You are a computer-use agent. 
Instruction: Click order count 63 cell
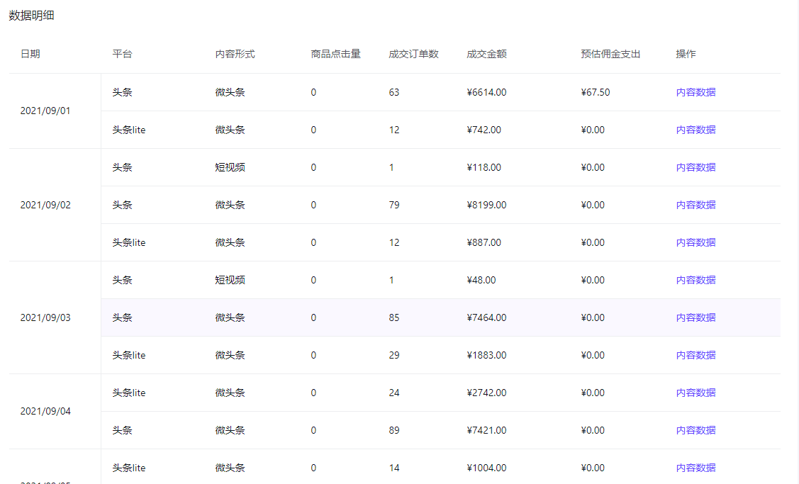pyautogui.click(x=394, y=92)
